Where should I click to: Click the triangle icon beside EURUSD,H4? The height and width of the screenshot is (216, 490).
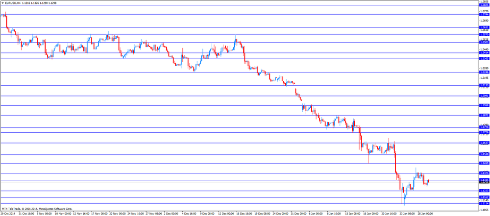(x=2, y=2)
